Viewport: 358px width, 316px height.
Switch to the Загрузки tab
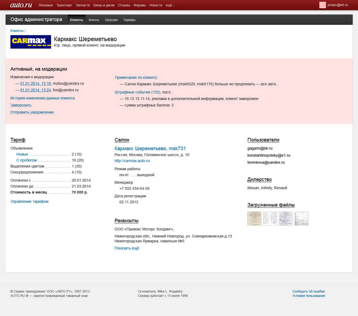tap(111, 20)
